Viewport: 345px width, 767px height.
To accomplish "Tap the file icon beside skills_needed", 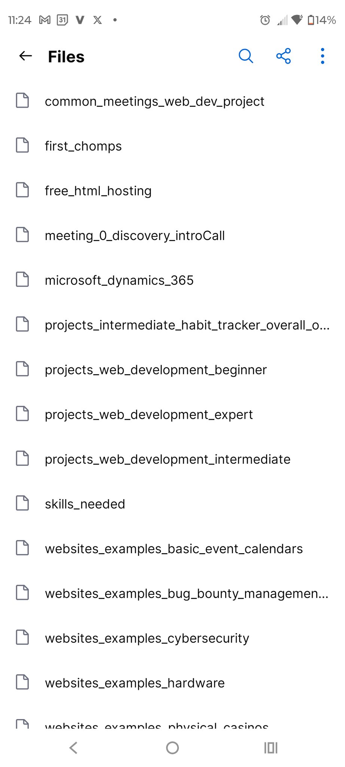I will 22,503.
